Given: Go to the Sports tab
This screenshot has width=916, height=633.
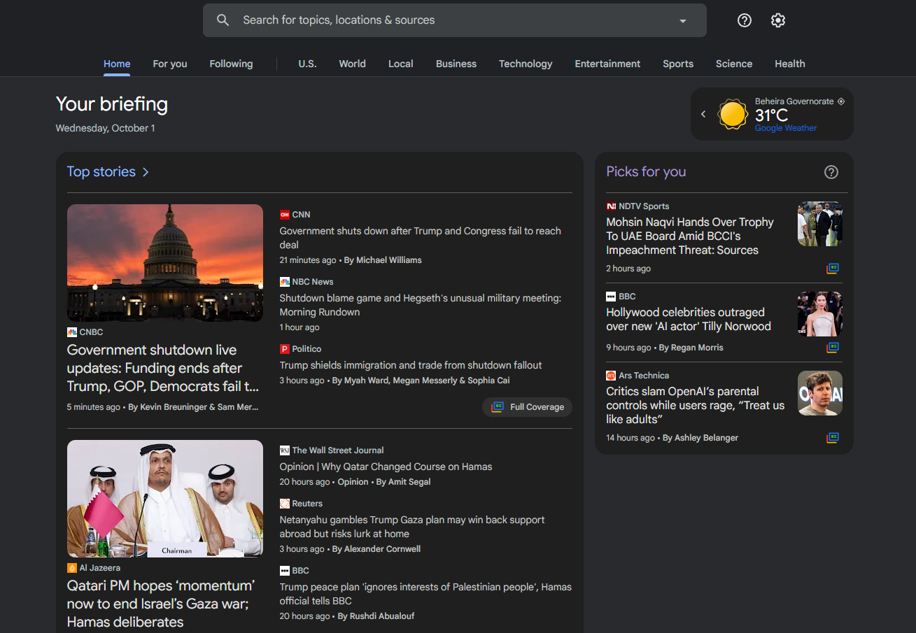Looking at the screenshot, I should 677,64.
